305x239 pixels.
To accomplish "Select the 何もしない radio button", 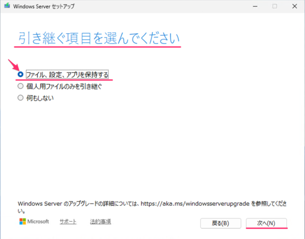I will pyautogui.click(x=20, y=98).
